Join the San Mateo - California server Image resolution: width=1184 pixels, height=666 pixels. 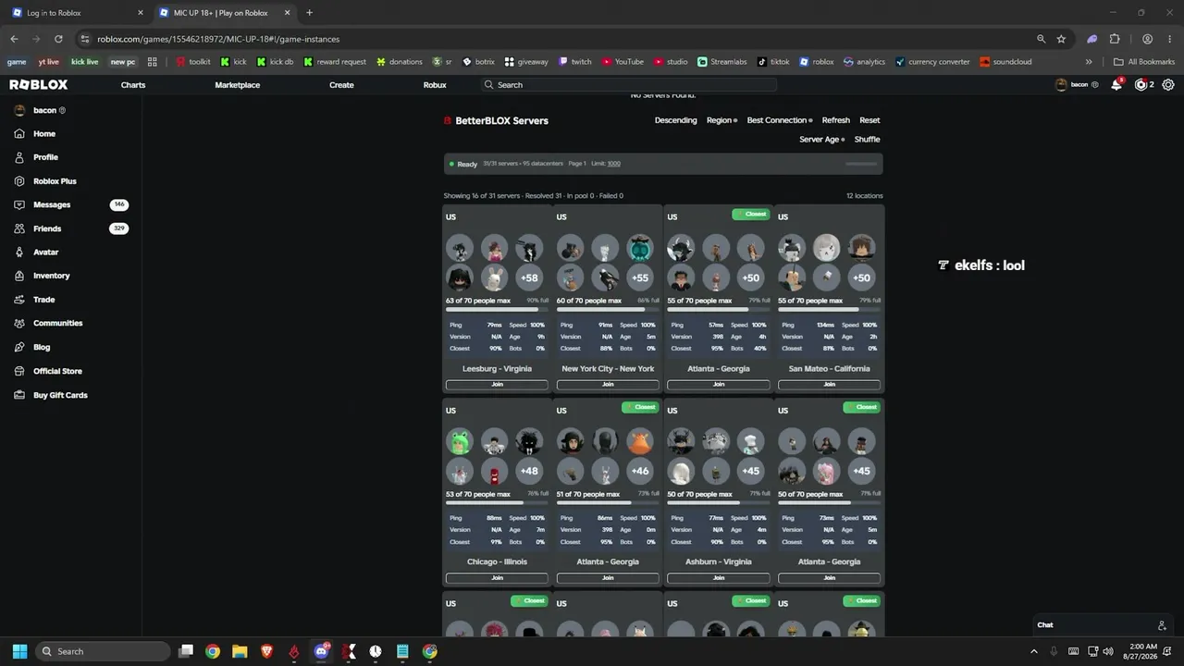pyautogui.click(x=830, y=385)
